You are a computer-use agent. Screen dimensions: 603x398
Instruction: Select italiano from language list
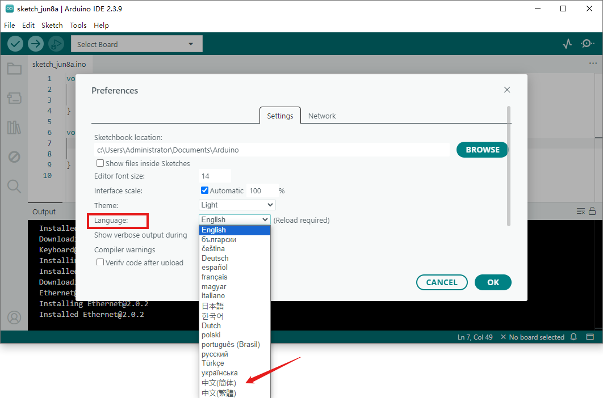pyautogui.click(x=235, y=296)
